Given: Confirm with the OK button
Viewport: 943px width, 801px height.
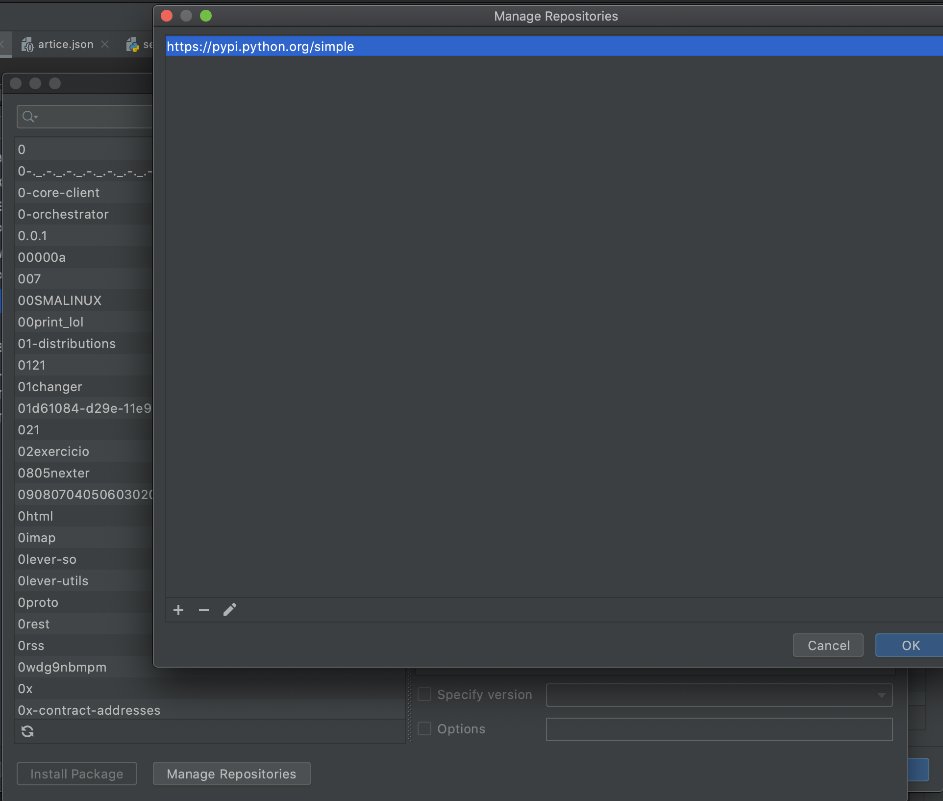Looking at the screenshot, I should (x=910, y=645).
